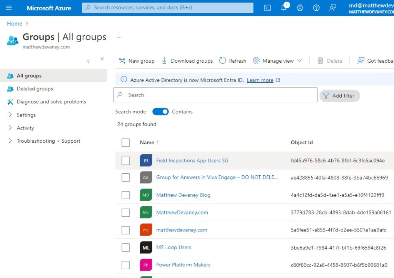Screen dimensions: 394x278
Task: Open the notifications bell
Action: (284, 7)
